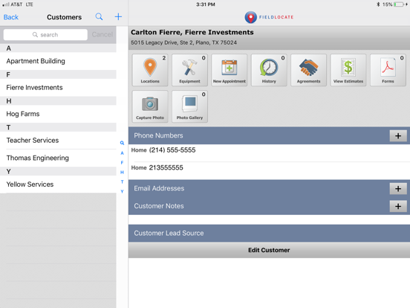This screenshot has height=308, width=410.
Task: Tap the Phone Numbers section header
Action: 269,135
